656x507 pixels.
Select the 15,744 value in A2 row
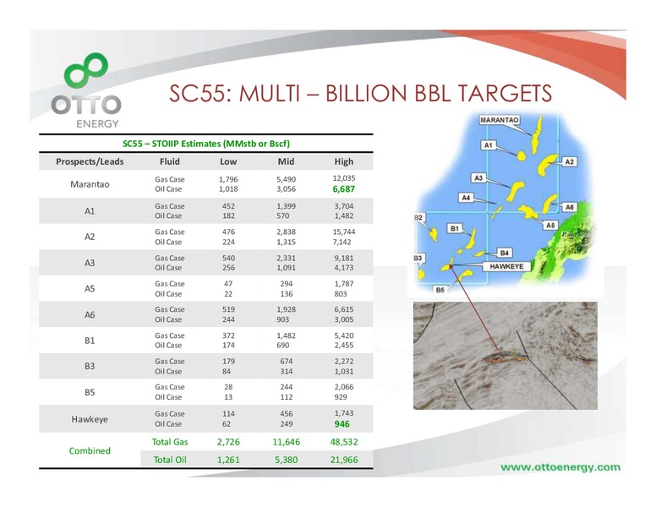[343, 232]
